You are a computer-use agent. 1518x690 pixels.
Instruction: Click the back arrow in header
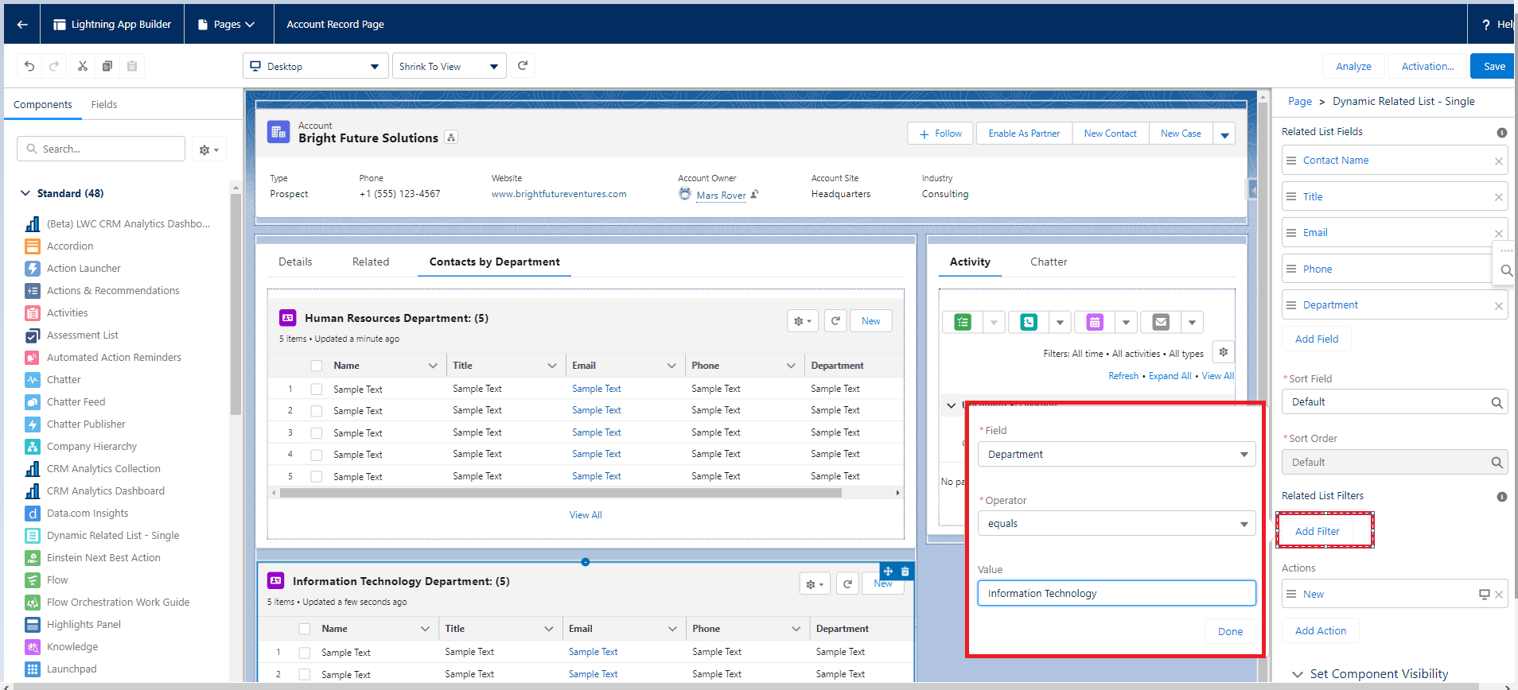(x=22, y=24)
